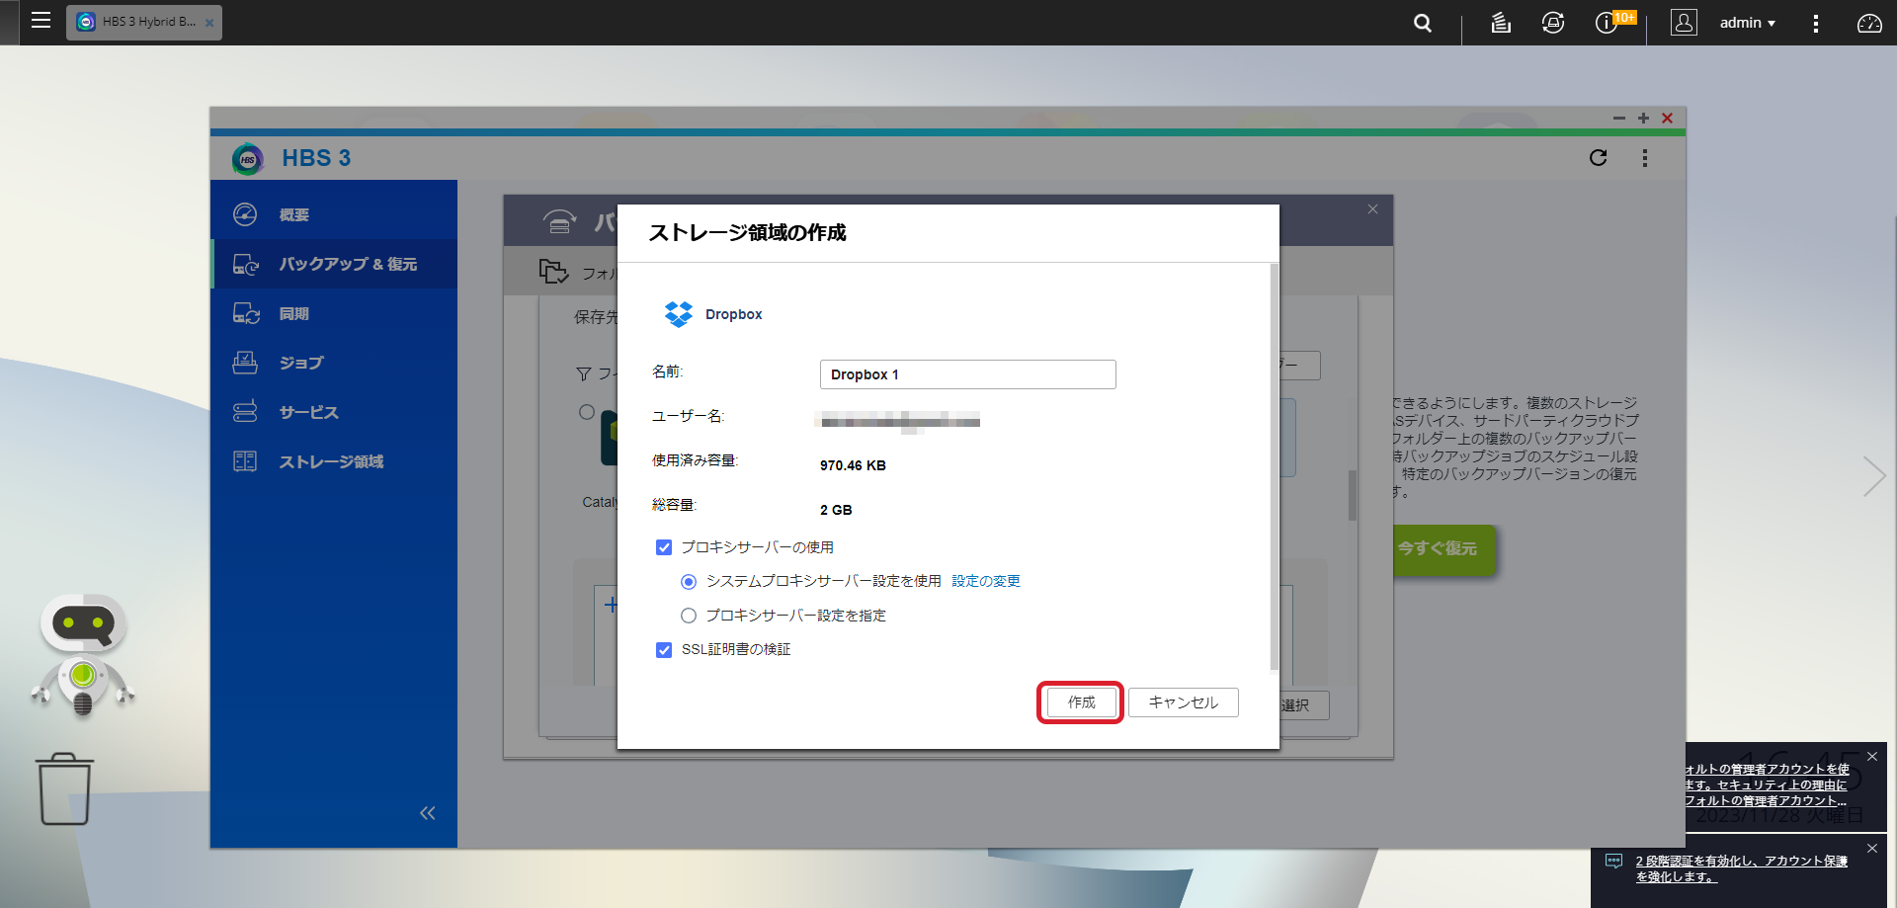Click the folder icon in wizard header
This screenshot has height=908, width=1897.
553,271
